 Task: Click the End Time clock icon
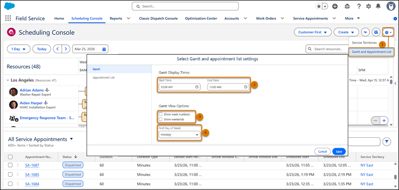tap(246, 87)
